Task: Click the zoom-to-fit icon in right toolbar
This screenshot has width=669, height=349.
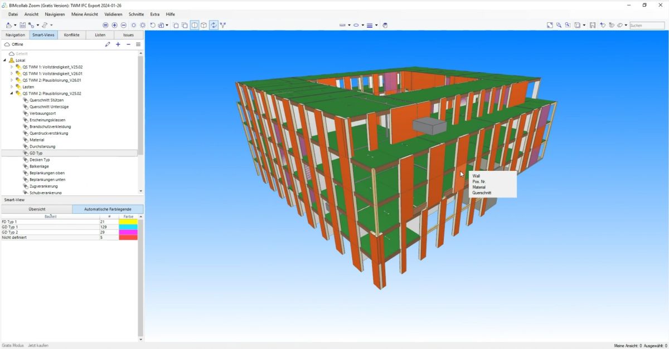Action: (550, 25)
